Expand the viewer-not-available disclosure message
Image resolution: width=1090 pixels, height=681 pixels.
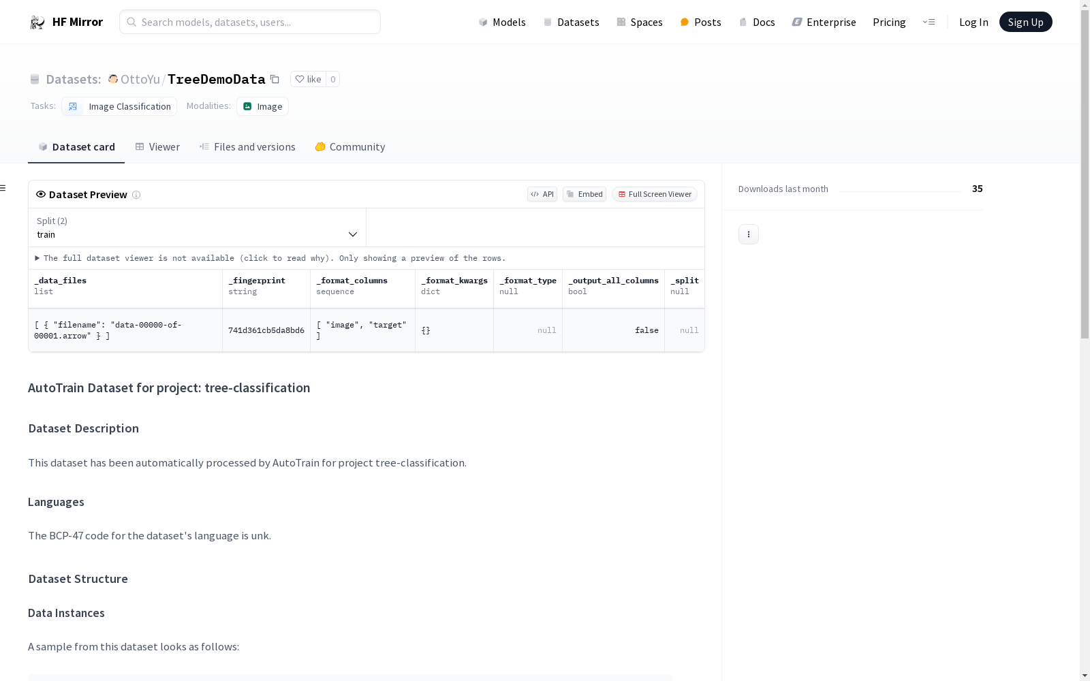point(270,258)
